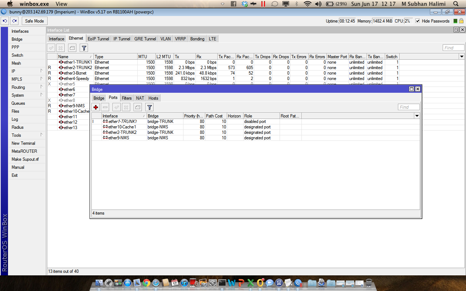Open New Terminal from the sidebar
The image size is (466, 291).
(23, 143)
